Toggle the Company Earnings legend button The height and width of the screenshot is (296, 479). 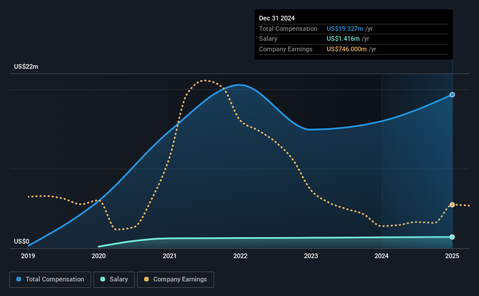176,280
